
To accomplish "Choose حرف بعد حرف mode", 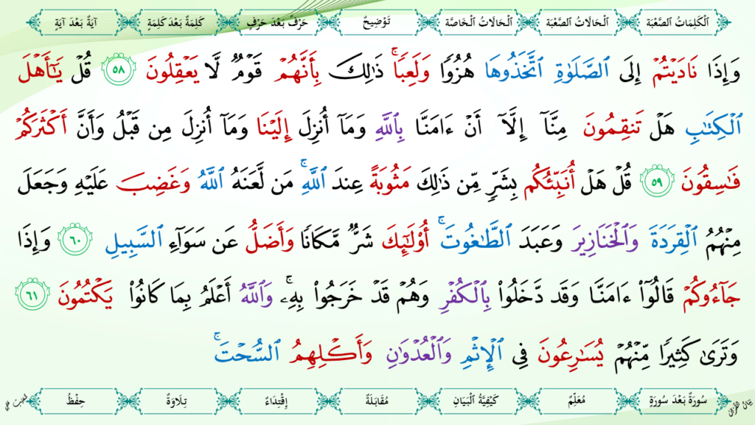I will coord(278,22).
